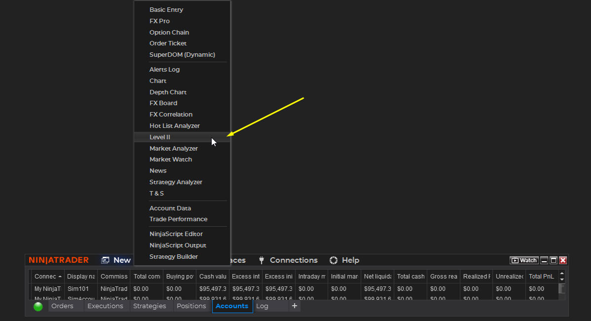
Task: Sort by the Connection column header
Action: coord(48,277)
